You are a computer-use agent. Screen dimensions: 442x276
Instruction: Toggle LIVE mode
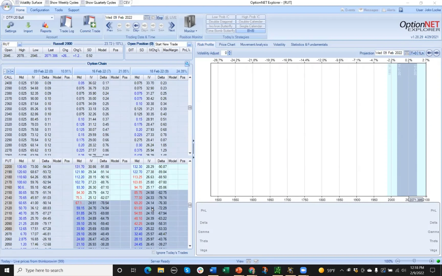click(171, 18)
